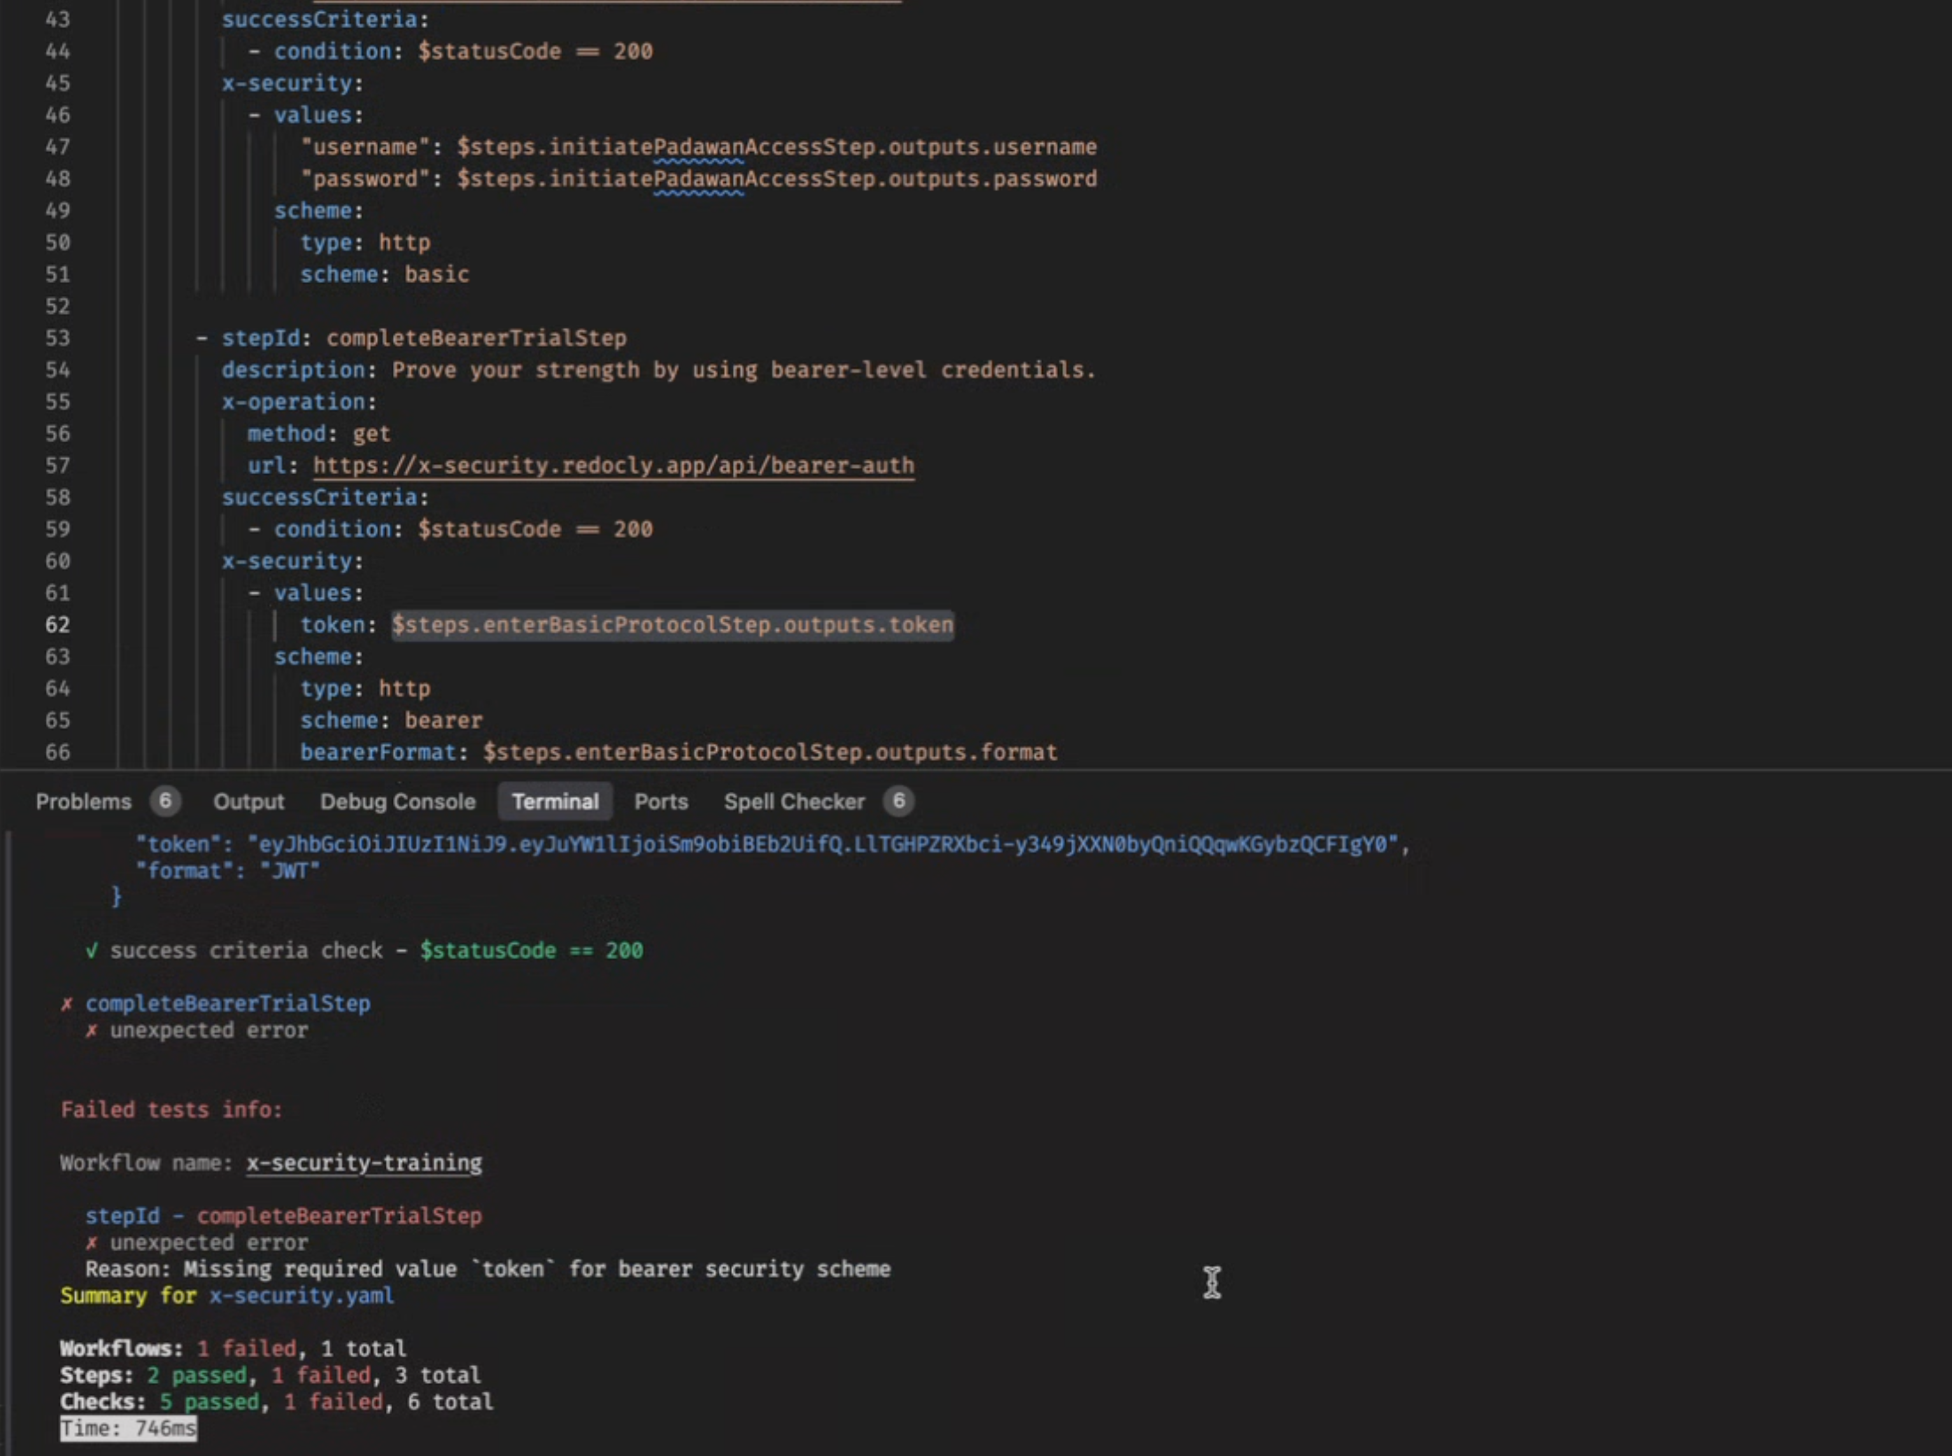Switch to the Problems tab
The height and width of the screenshot is (1456, 1952).
(83, 801)
